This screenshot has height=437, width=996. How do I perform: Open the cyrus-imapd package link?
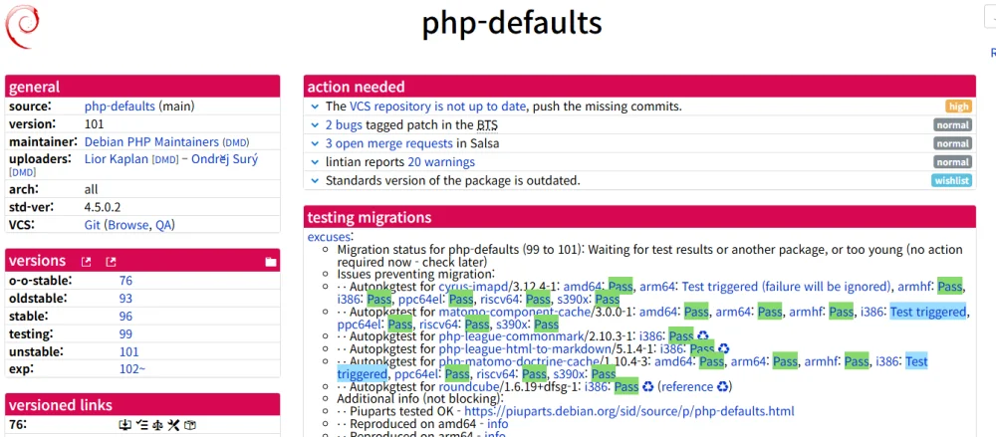tap(474, 287)
